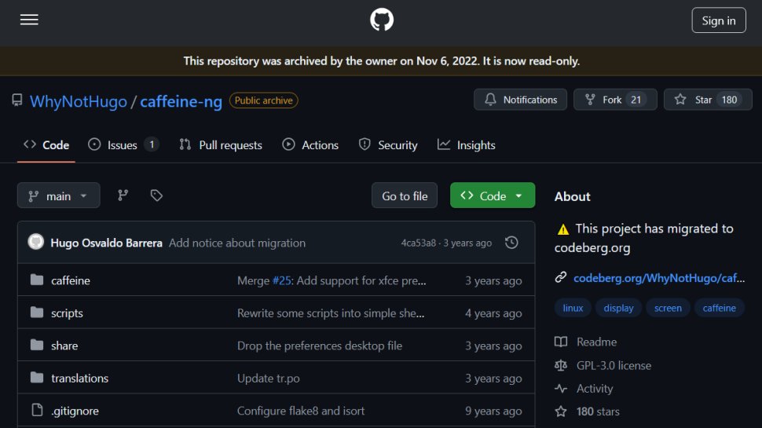
Task: View branches via the branch icon
Action: (x=123, y=196)
